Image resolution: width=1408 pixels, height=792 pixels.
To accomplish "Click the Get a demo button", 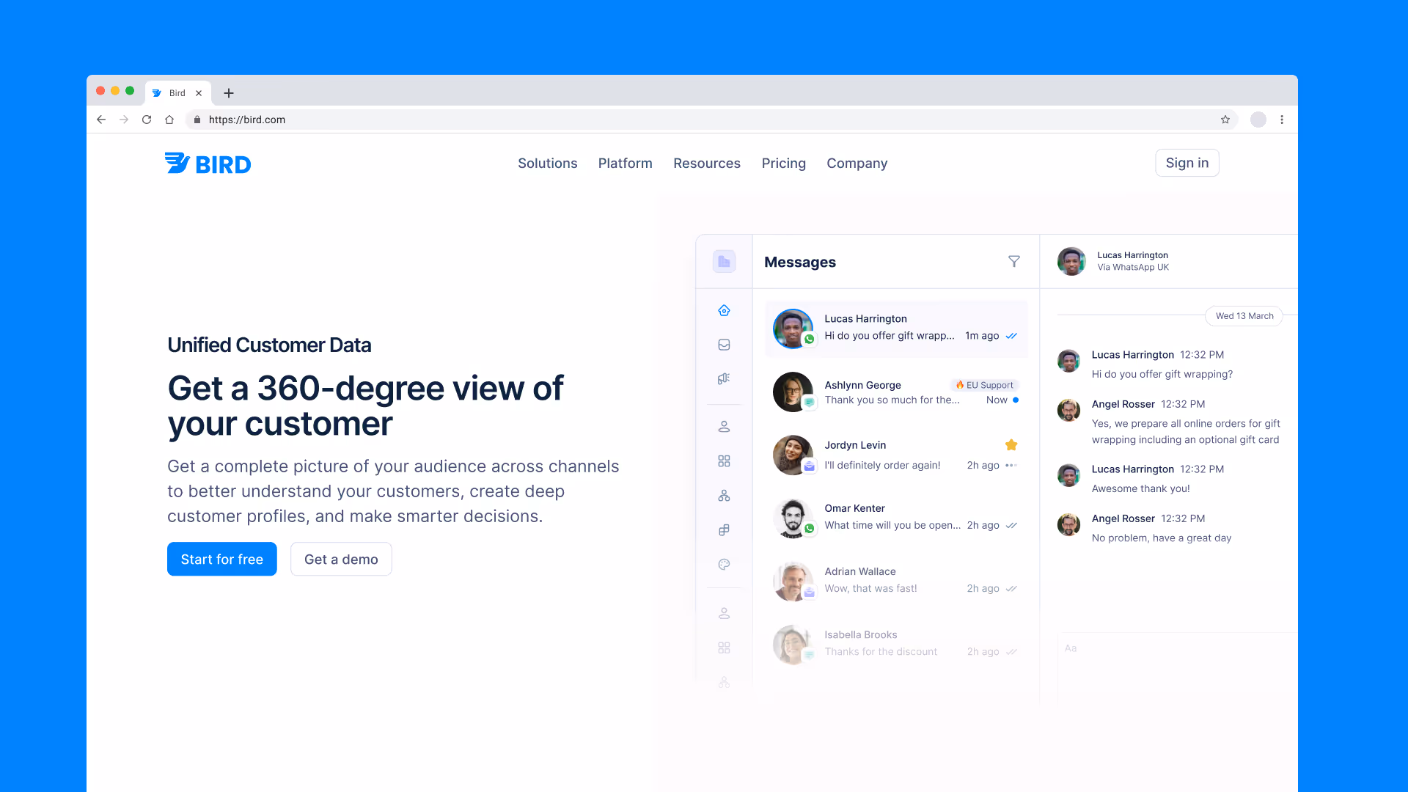I will [x=341, y=560].
